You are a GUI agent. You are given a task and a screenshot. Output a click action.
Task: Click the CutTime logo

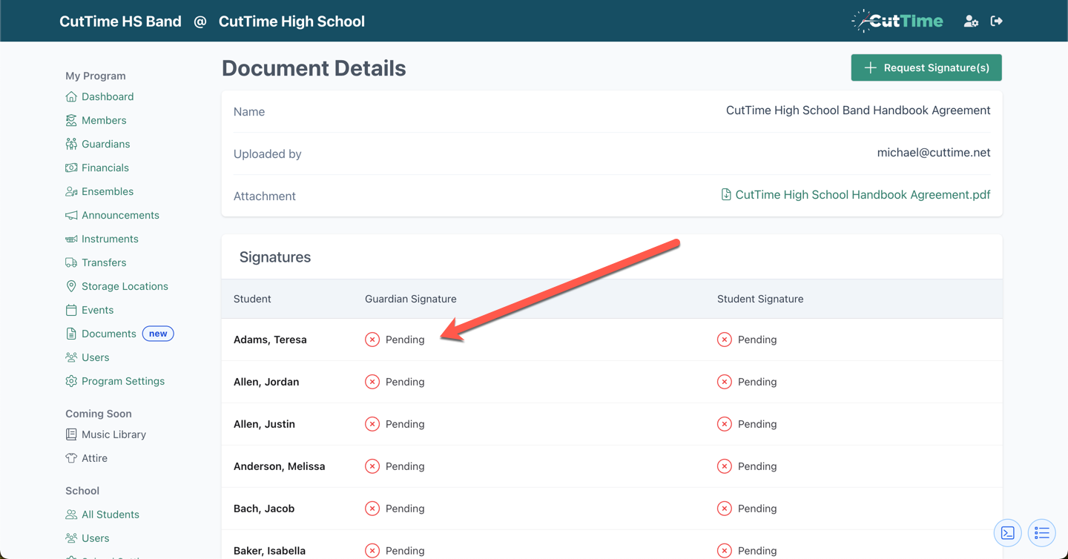pos(897,21)
